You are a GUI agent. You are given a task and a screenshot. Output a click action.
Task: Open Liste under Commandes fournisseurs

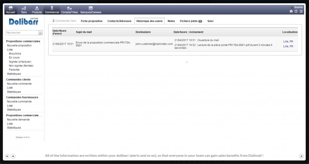pos(10,106)
